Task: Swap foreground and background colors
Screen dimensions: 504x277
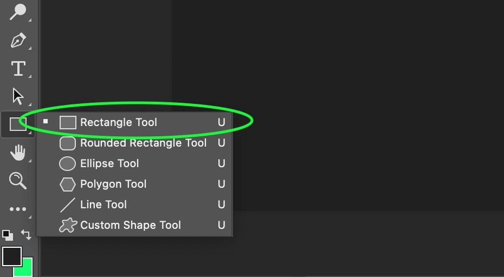Action: (27, 235)
